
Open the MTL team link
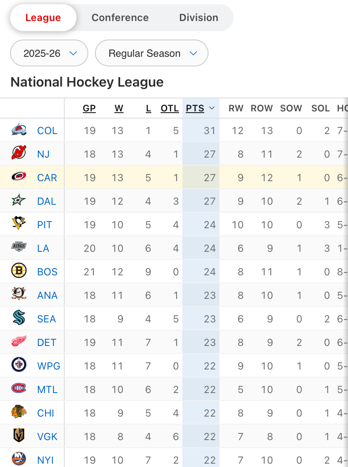coord(47,390)
